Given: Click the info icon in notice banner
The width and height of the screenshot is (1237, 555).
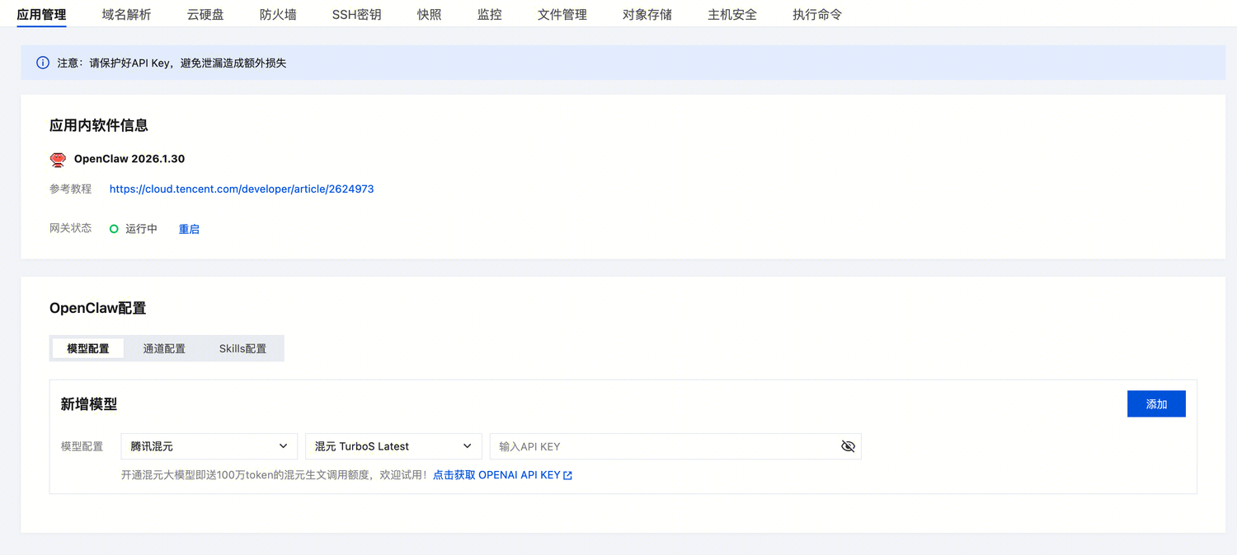Looking at the screenshot, I should coord(43,63).
